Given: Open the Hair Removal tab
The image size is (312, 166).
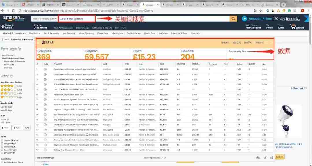Looking at the screenshot, I should pos(69,33).
